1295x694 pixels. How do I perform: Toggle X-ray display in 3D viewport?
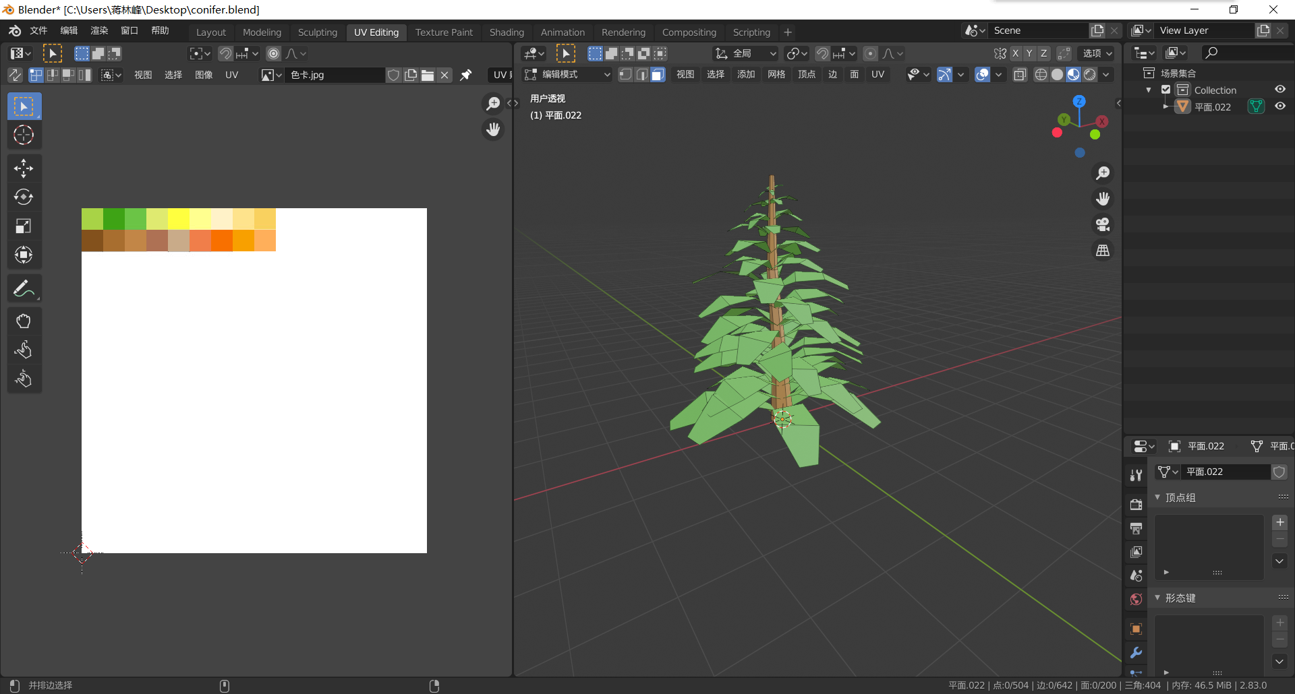(1020, 75)
